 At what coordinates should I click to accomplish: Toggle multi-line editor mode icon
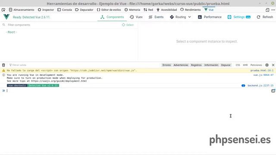point(273,91)
